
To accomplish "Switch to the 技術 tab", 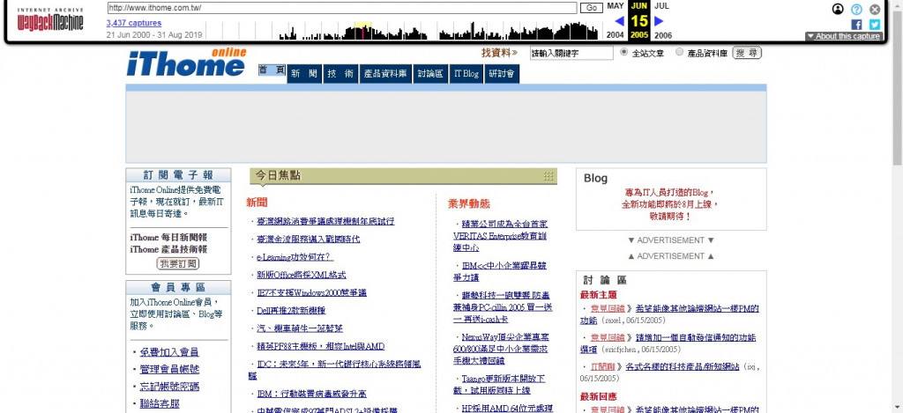I will [x=340, y=74].
